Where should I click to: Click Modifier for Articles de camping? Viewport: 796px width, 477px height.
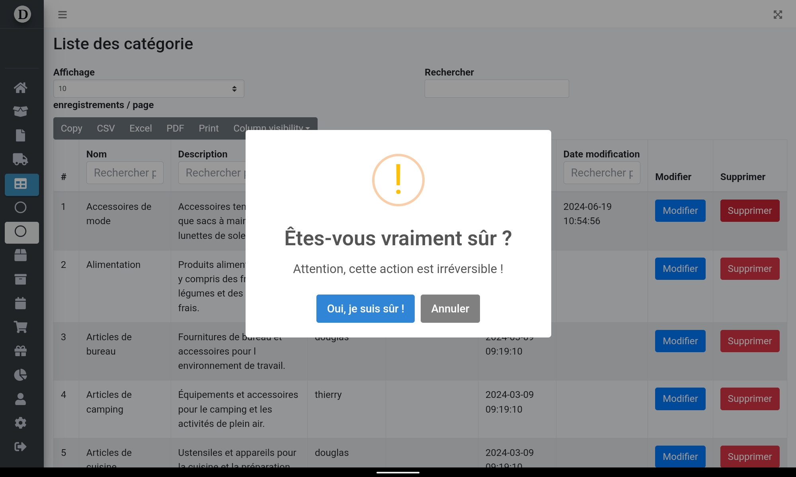tap(680, 399)
